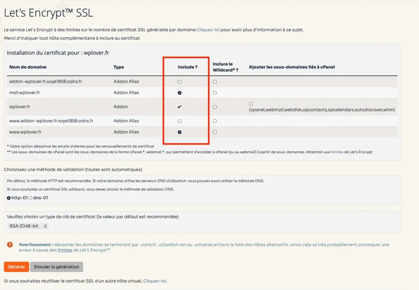Click the Addon type cell for wplover.fr

tap(121, 106)
